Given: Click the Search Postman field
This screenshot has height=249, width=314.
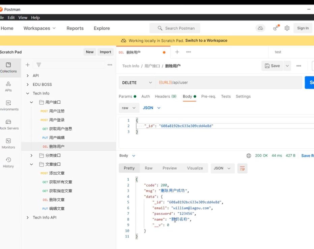Looking at the screenshot, I should 175,28.
